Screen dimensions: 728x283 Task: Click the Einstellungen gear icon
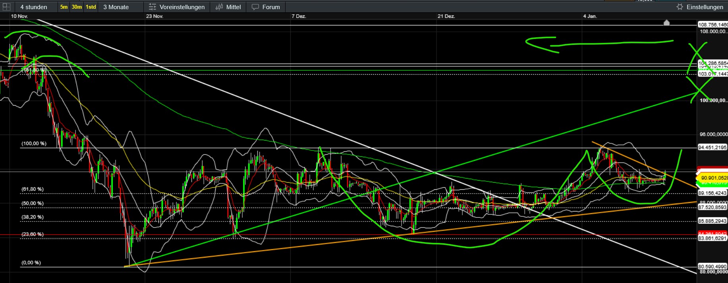tap(680, 7)
